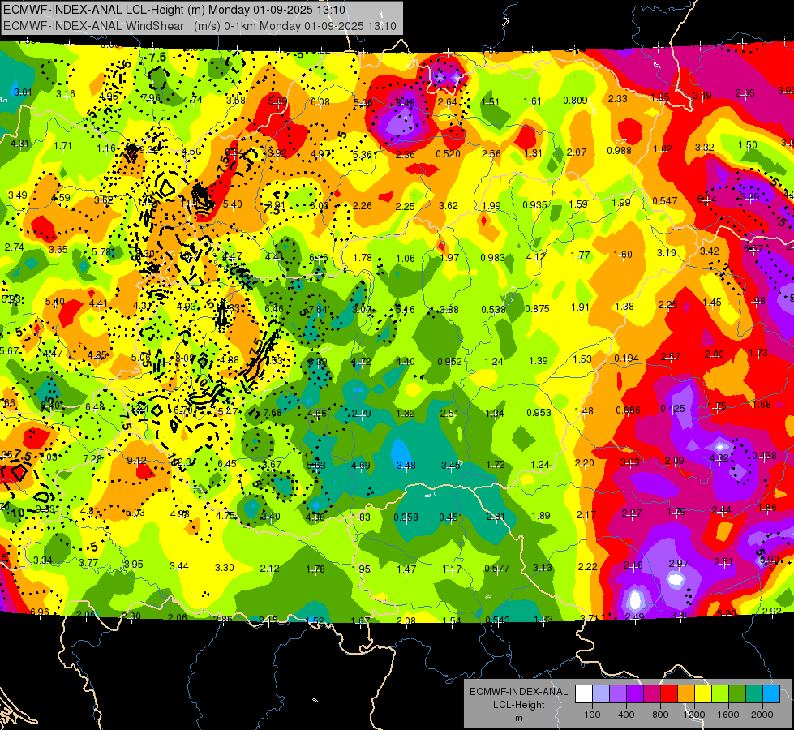Image resolution: width=794 pixels, height=730 pixels.
Task: Click the wind shear value 0.875
Action: (537, 308)
